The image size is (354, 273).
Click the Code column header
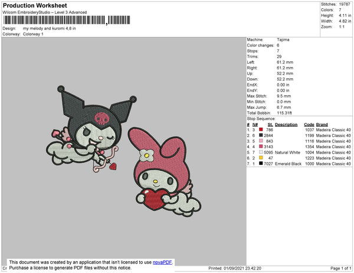(x=309, y=125)
